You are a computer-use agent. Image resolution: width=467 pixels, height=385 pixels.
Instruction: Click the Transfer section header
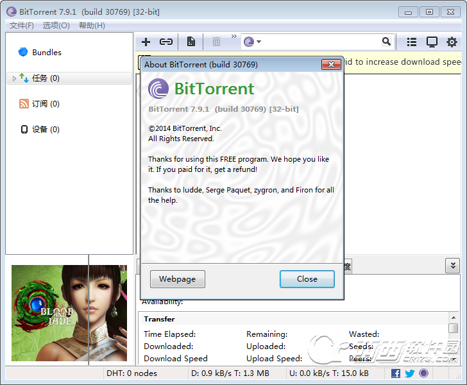pyautogui.click(x=159, y=319)
